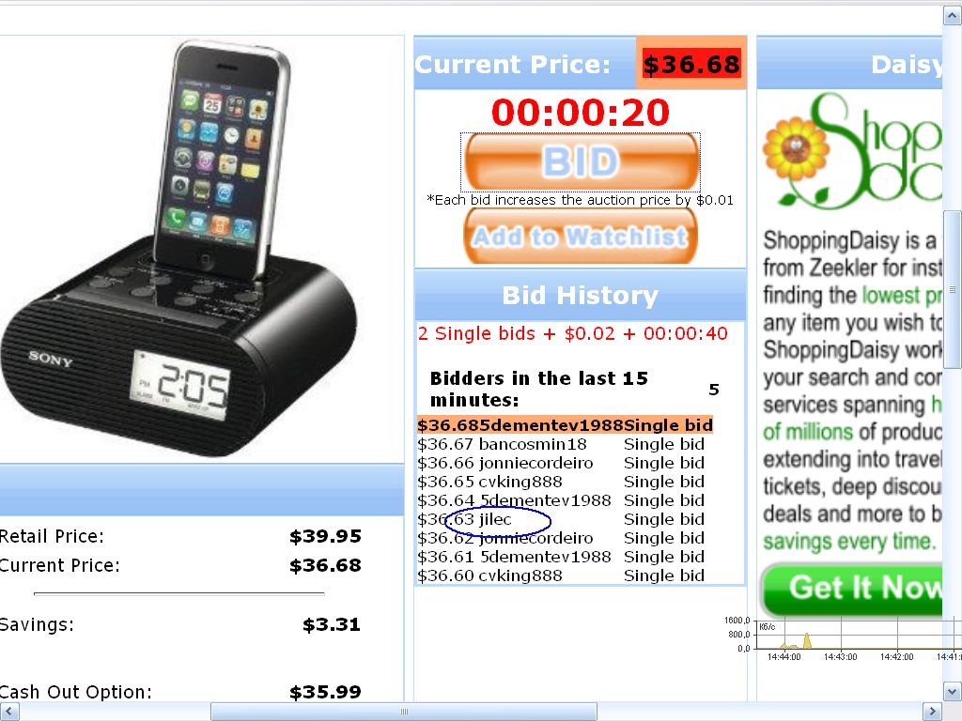Click the red $36.68 current price box
Image resolution: width=962 pixels, height=721 pixels.
click(691, 64)
